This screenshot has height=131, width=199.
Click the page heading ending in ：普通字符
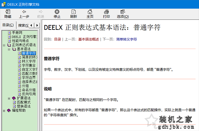(x=102, y=28)
